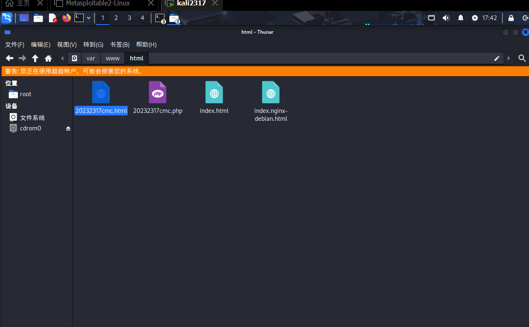Open the 帮助(H) menu
This screenshot has height=327, width=529.
coord(147,45)
